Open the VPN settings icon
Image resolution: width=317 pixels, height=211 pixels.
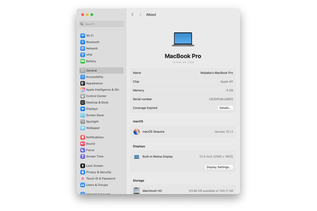(x=83, y=55)
